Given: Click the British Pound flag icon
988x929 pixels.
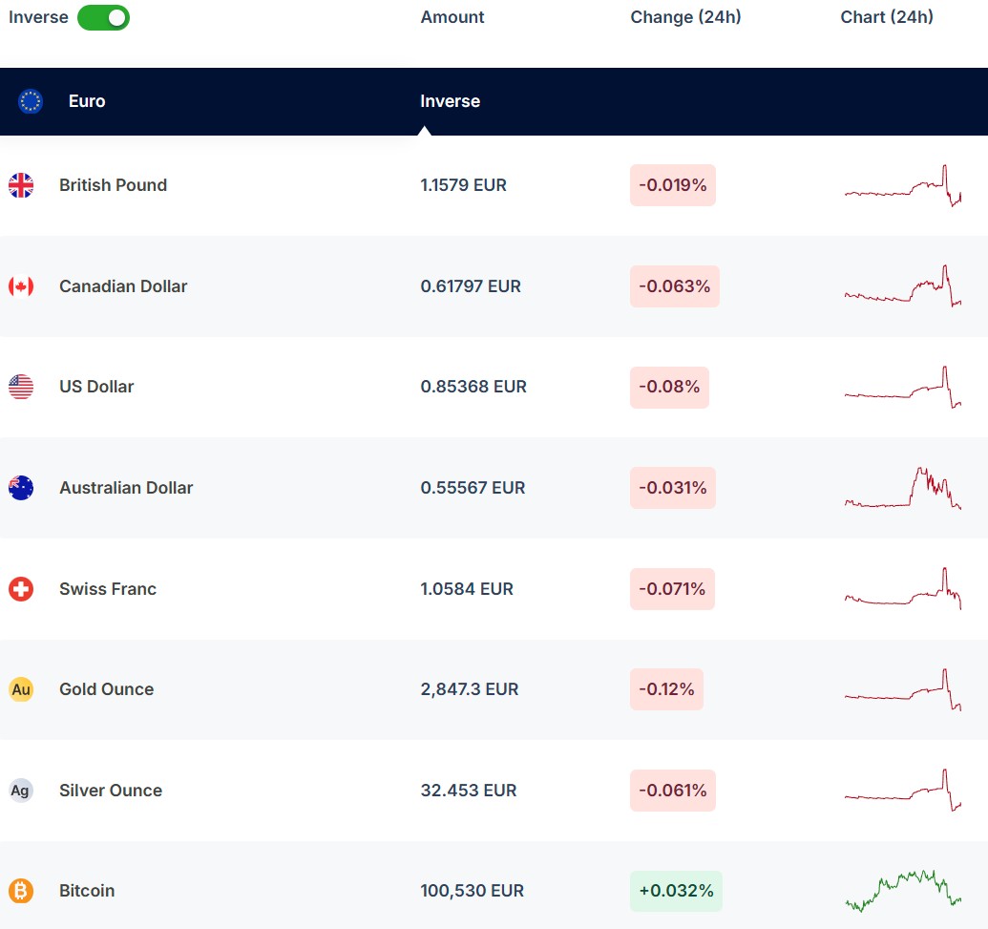Looking at the screenshot, I should tap(21, 185).
